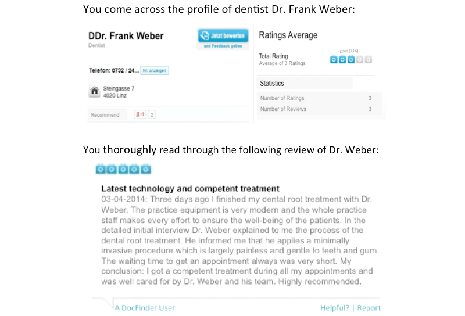The width and height of the screenshot is (465, 316).
Task: Click the Statistics section header
Action: click(x=272, y=84)
